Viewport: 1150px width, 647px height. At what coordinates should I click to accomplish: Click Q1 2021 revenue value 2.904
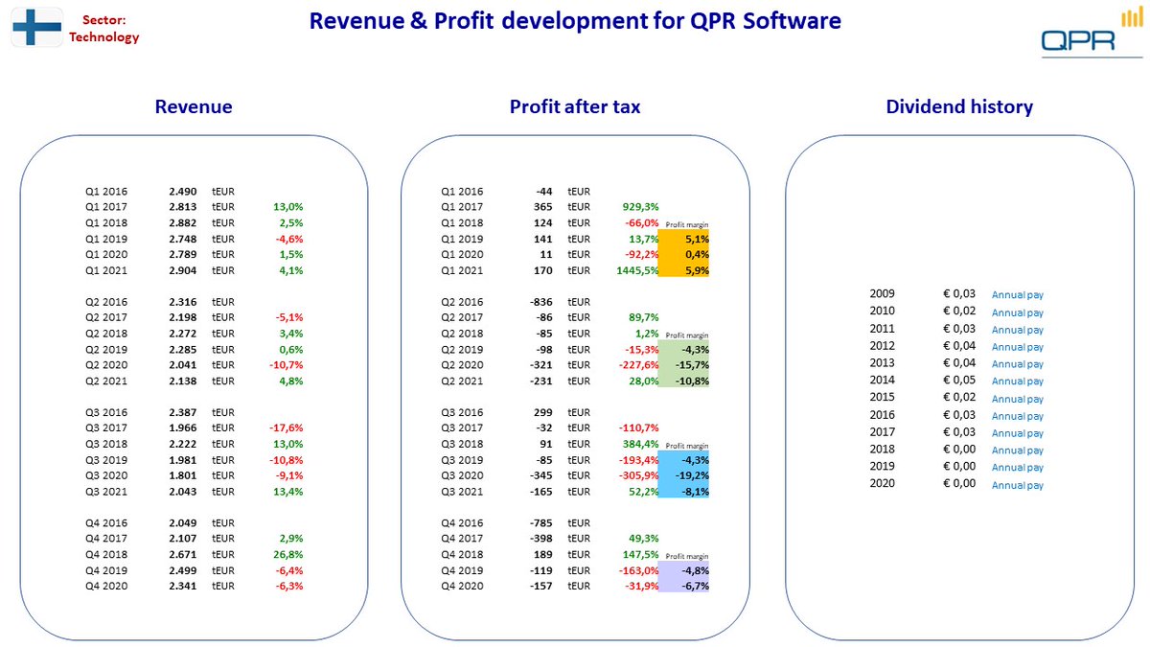(182, 270)
